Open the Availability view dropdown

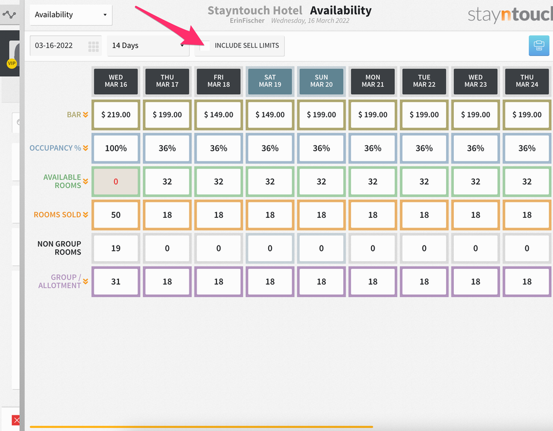(71, 15)
